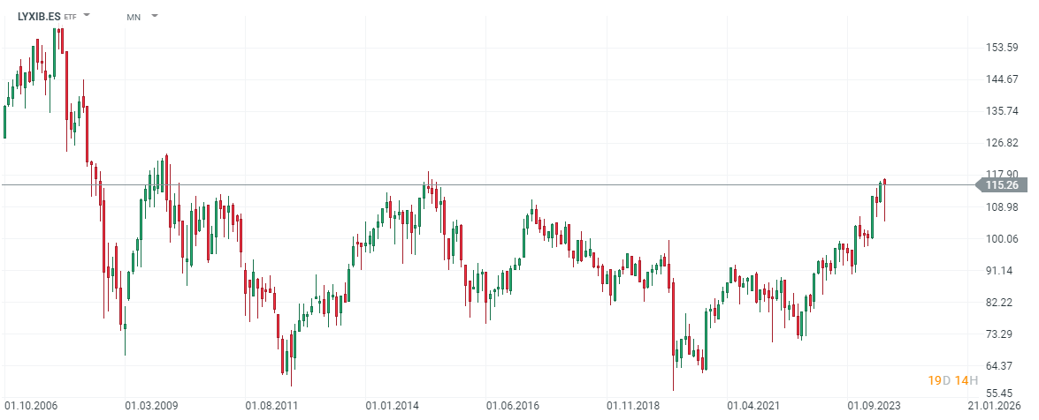1039x420 pixels.
Task: Click the 01.09.2023 date axis label
Action: coord(874,406)
